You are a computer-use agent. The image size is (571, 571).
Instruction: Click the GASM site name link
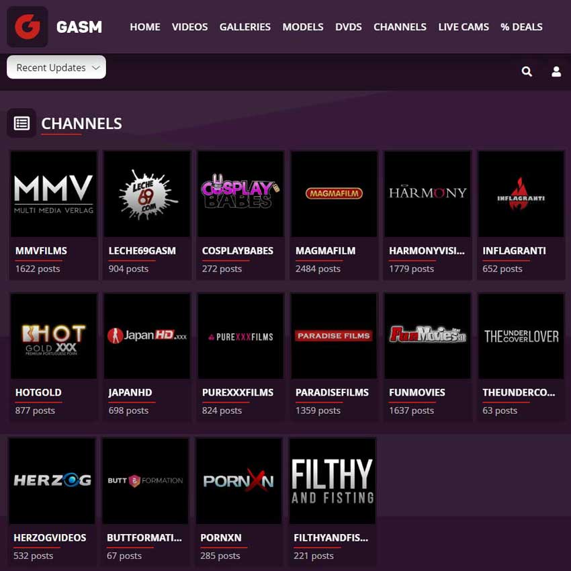point(79,27)
